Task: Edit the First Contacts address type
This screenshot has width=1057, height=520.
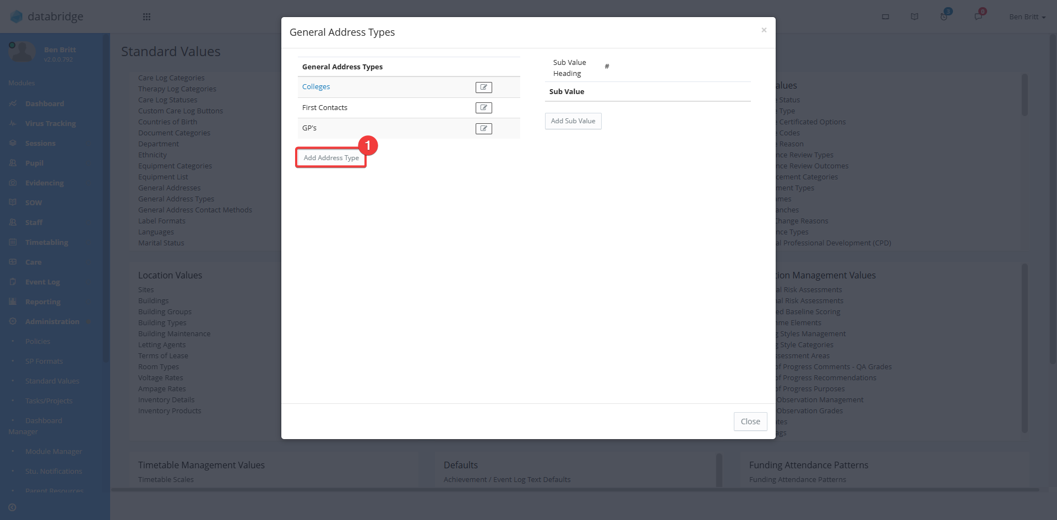Action: click(x=483, y=108)
